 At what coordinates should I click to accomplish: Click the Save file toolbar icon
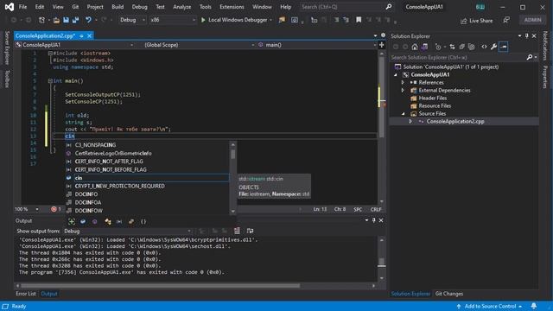pyautogui.click(x=66, y=20)
